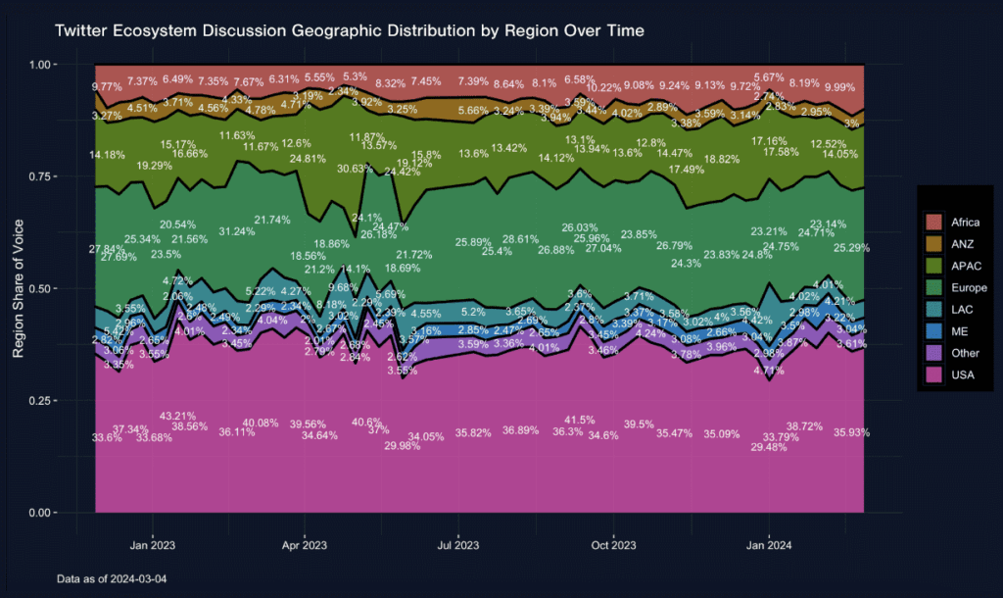Click the Jul 2023 axis label
Viewport: 1003px width, 598px height.
(458, 545)
